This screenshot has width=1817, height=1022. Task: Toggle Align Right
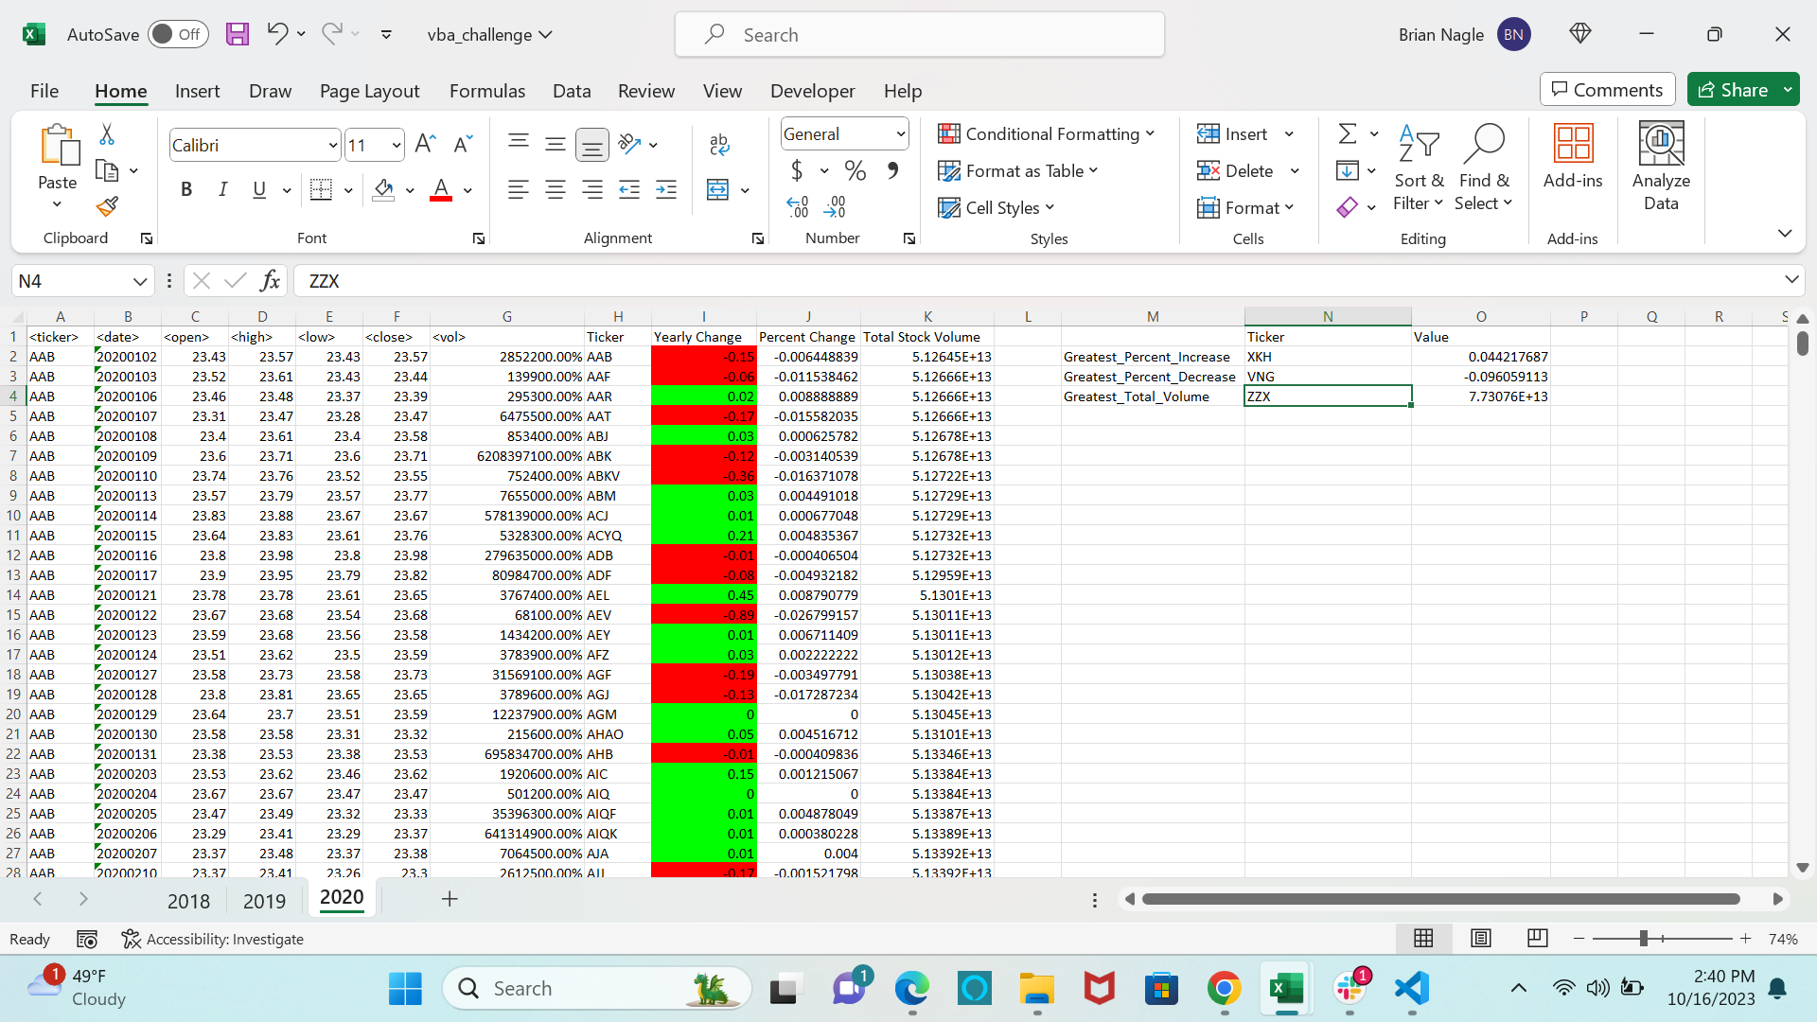pyautogui.click(x=592, y=189)
